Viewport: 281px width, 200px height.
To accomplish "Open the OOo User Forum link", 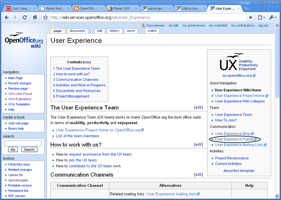I will coord(20,94).
